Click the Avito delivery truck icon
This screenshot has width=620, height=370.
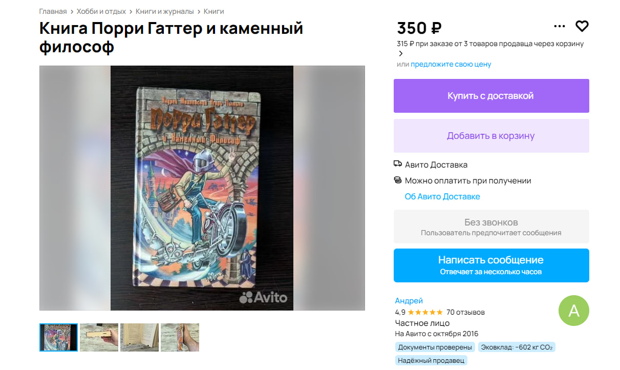[398, 164]
